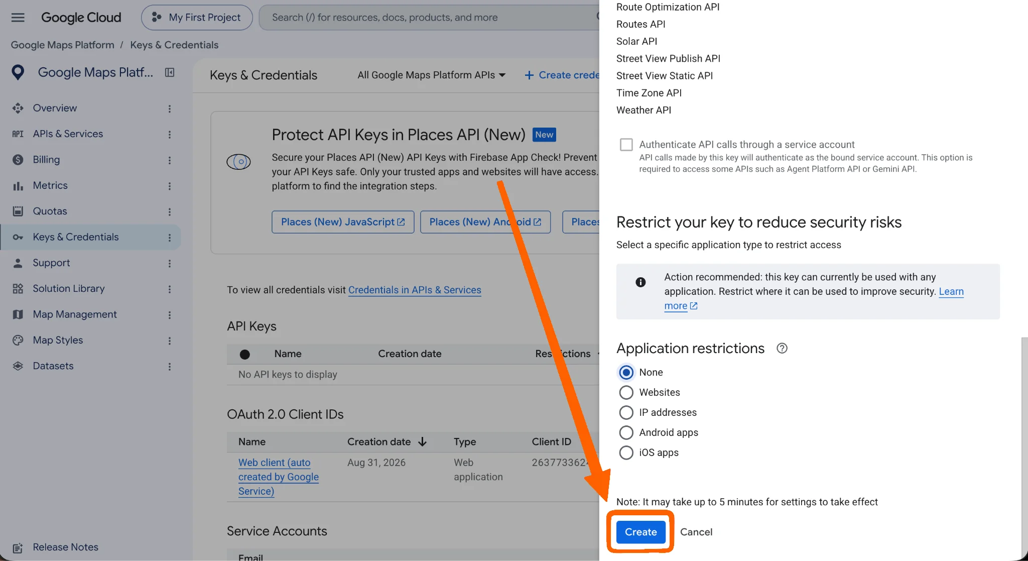Click Street View Static API entry
Image resolution: width=1028 pixels, height=561 pixels.
(664, 76)
